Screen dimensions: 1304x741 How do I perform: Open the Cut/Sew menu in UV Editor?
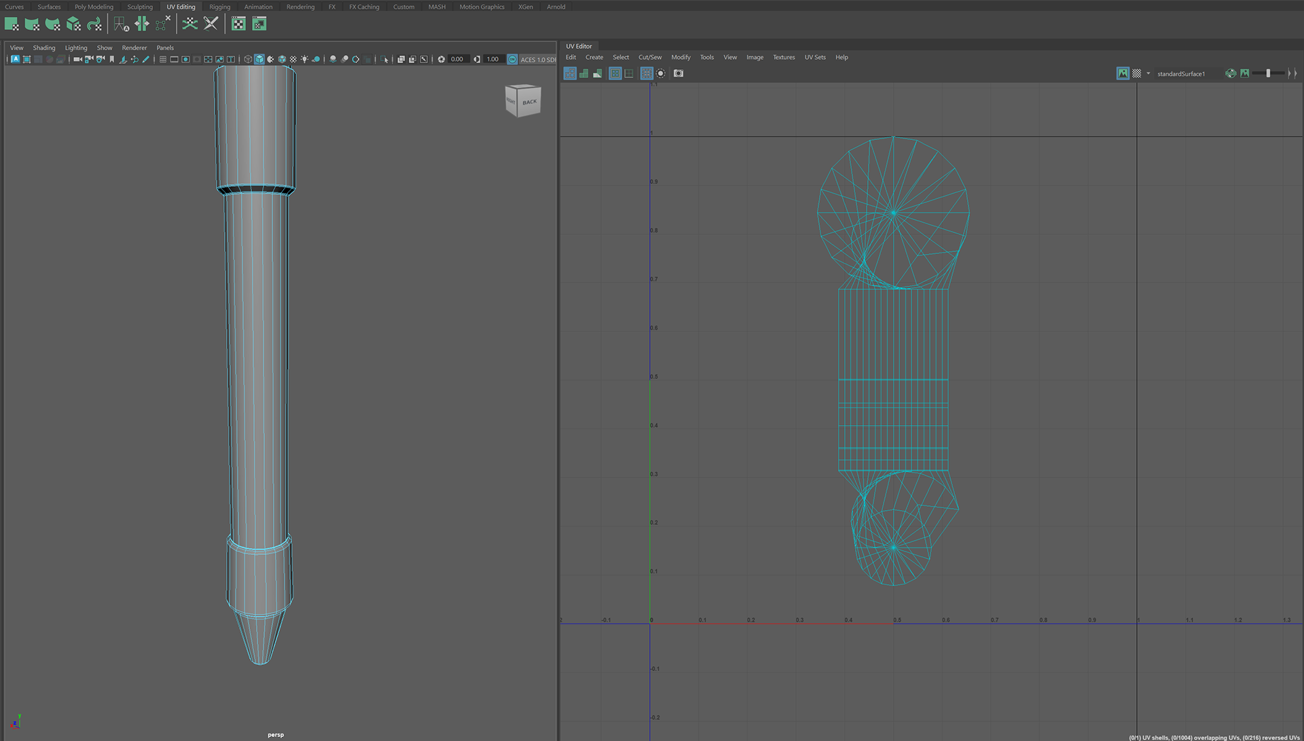[649, 57]
